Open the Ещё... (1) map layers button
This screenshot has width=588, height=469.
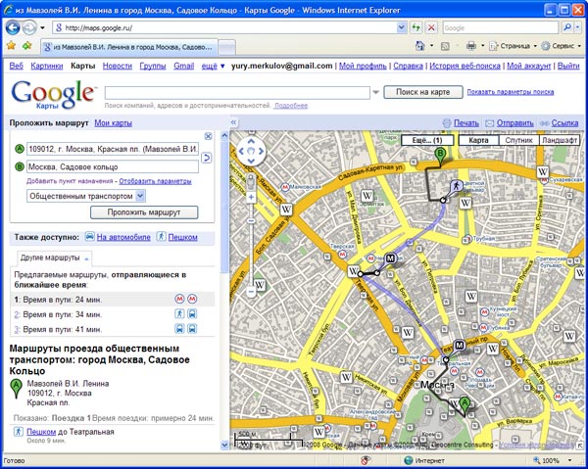coord(427,140)
